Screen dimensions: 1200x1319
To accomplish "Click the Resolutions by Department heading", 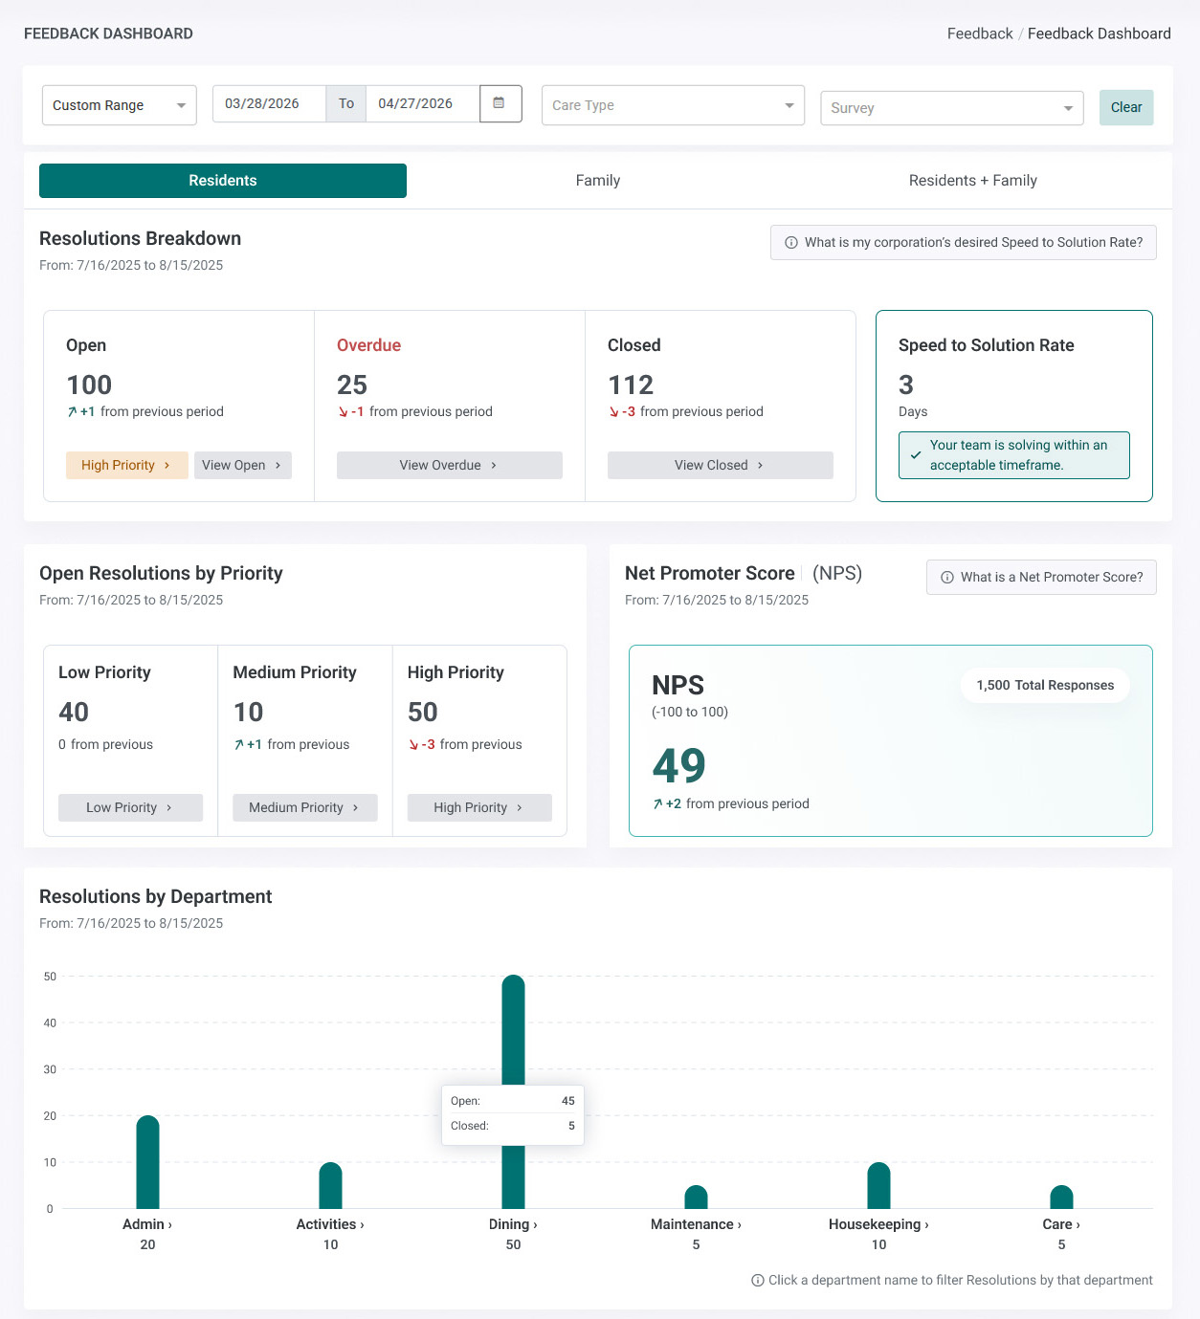I will point(155,897).
